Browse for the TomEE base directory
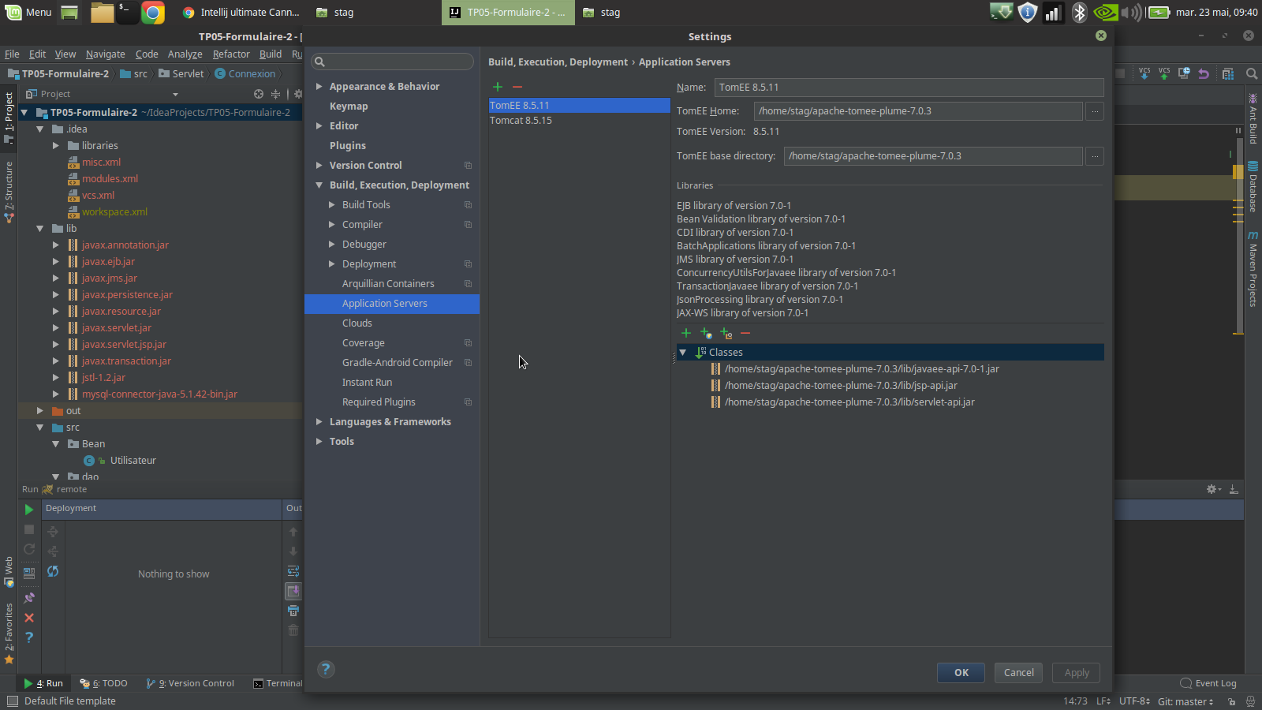Image resolution: width=1262 pixels, height=710 pixels. pos(1095,156)
